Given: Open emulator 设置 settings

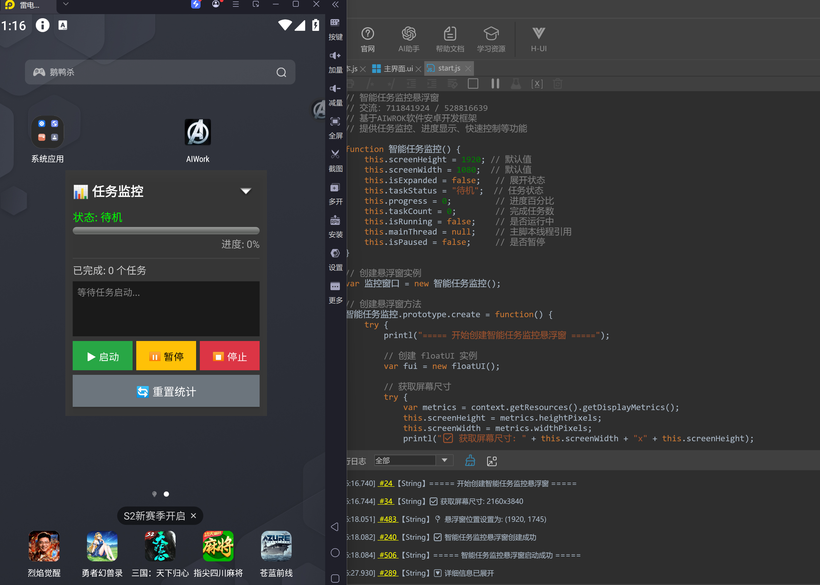Looking at the screenshot, I should (x=335, y=260).
